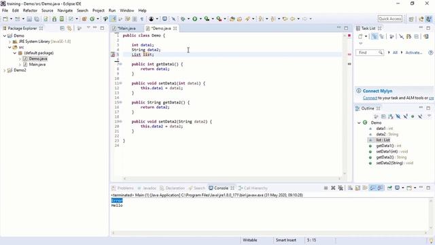Click the New Java Class toolbar icon
Image resolution: width=435 pixels, height=245 pixels.
[x=92, y=19]
